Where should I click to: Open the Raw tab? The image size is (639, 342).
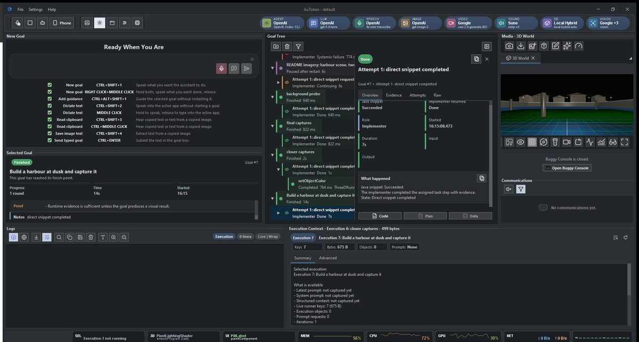[437, 95]
